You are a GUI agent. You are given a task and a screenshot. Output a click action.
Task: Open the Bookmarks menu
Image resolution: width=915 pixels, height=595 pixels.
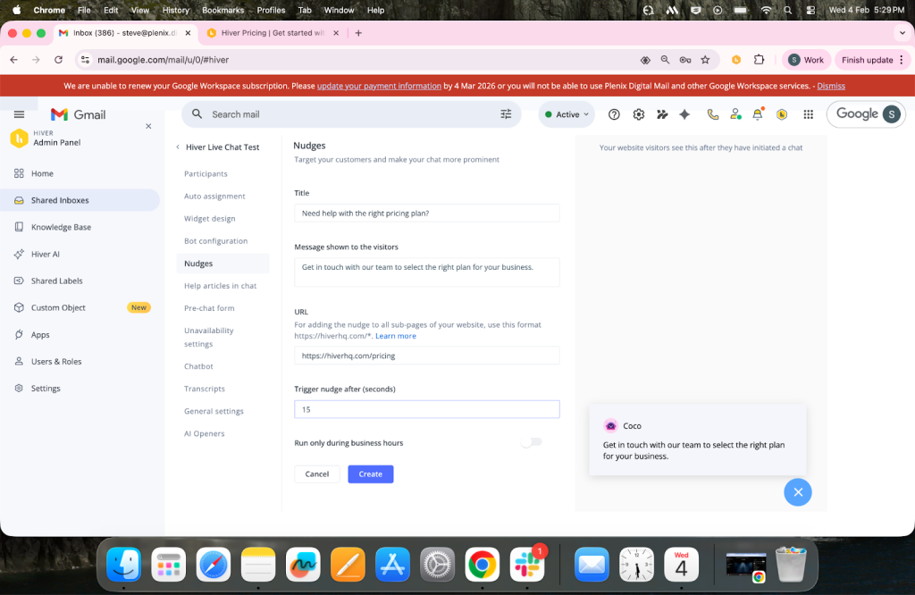point(222,10)
